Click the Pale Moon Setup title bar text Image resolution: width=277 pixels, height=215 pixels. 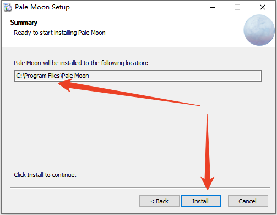[x=42, y=7]
